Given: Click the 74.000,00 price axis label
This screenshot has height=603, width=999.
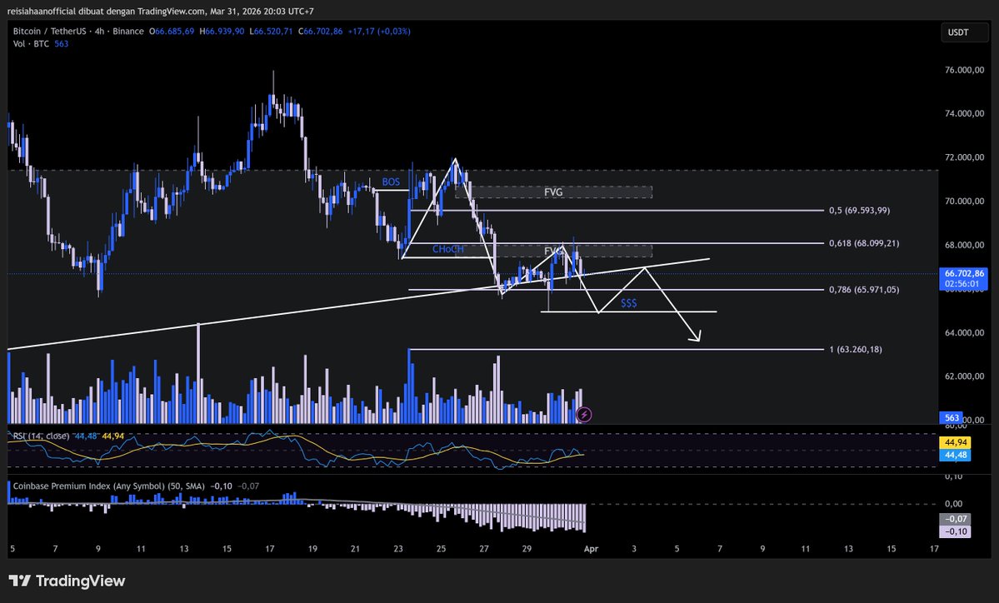Looking at the screenshot, I should point(965,113).
